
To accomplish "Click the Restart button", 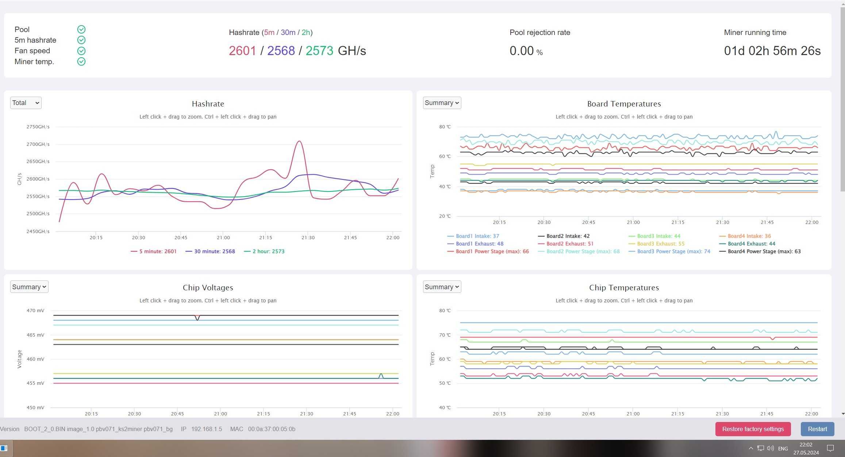I will pos(818,429).
